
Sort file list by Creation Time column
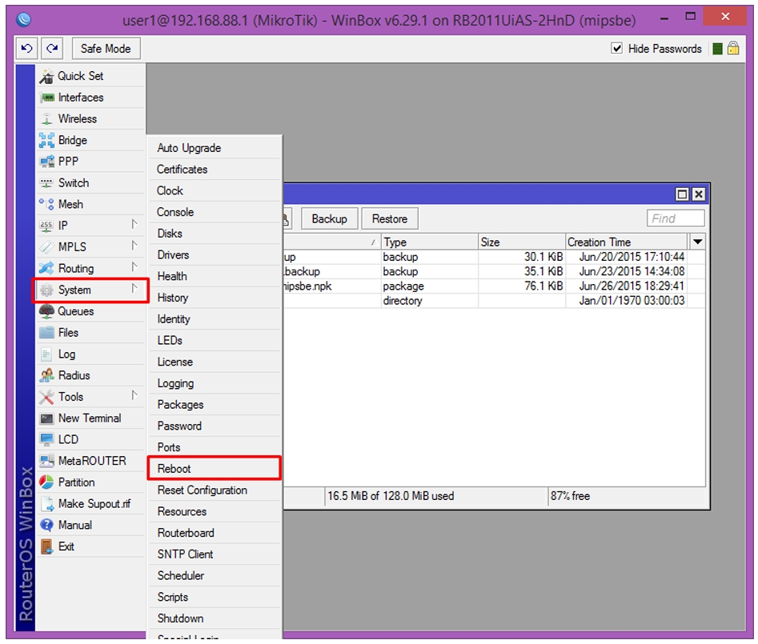pos(626,242)
